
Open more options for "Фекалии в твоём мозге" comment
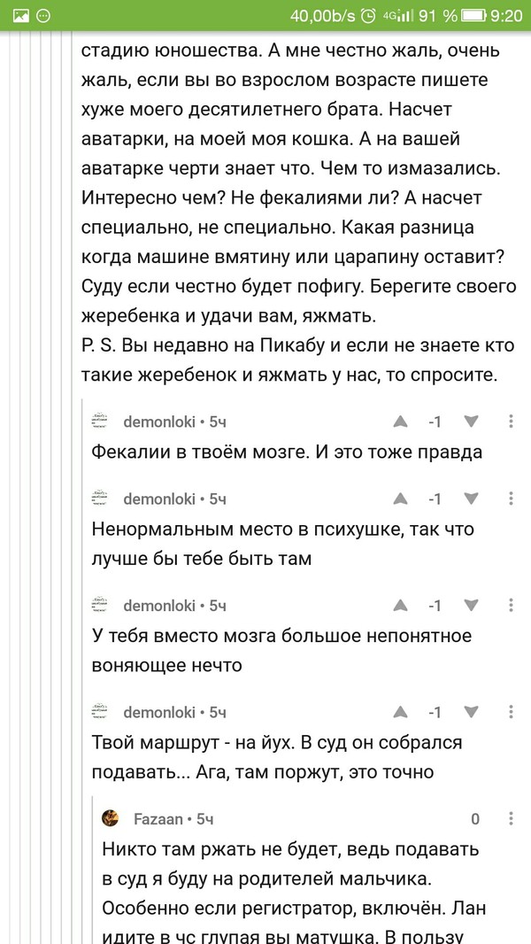pos(512,422)
